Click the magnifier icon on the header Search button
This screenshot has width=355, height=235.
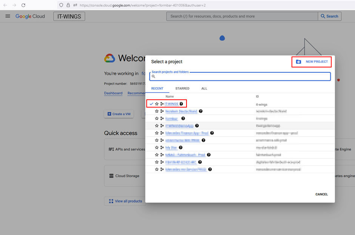[323, 16]
